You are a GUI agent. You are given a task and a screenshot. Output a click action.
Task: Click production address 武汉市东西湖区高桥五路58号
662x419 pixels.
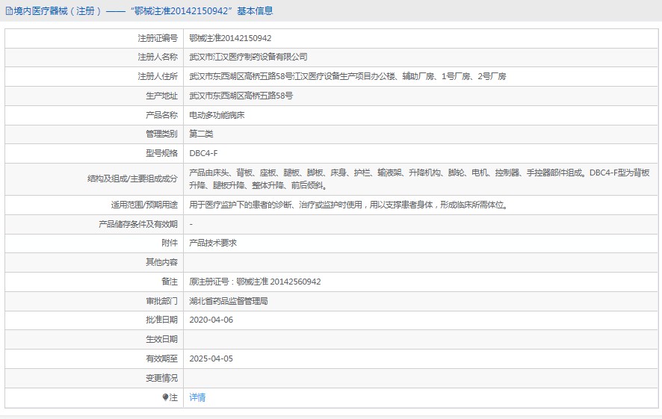241,96
